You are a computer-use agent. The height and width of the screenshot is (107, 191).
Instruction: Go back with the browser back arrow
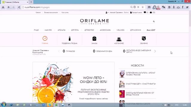pos(9,7)
